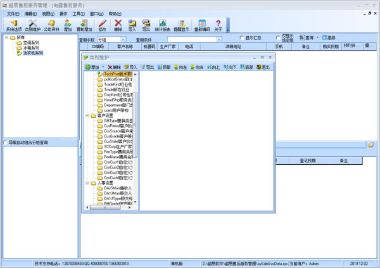Open the 工具 menu

79,14
